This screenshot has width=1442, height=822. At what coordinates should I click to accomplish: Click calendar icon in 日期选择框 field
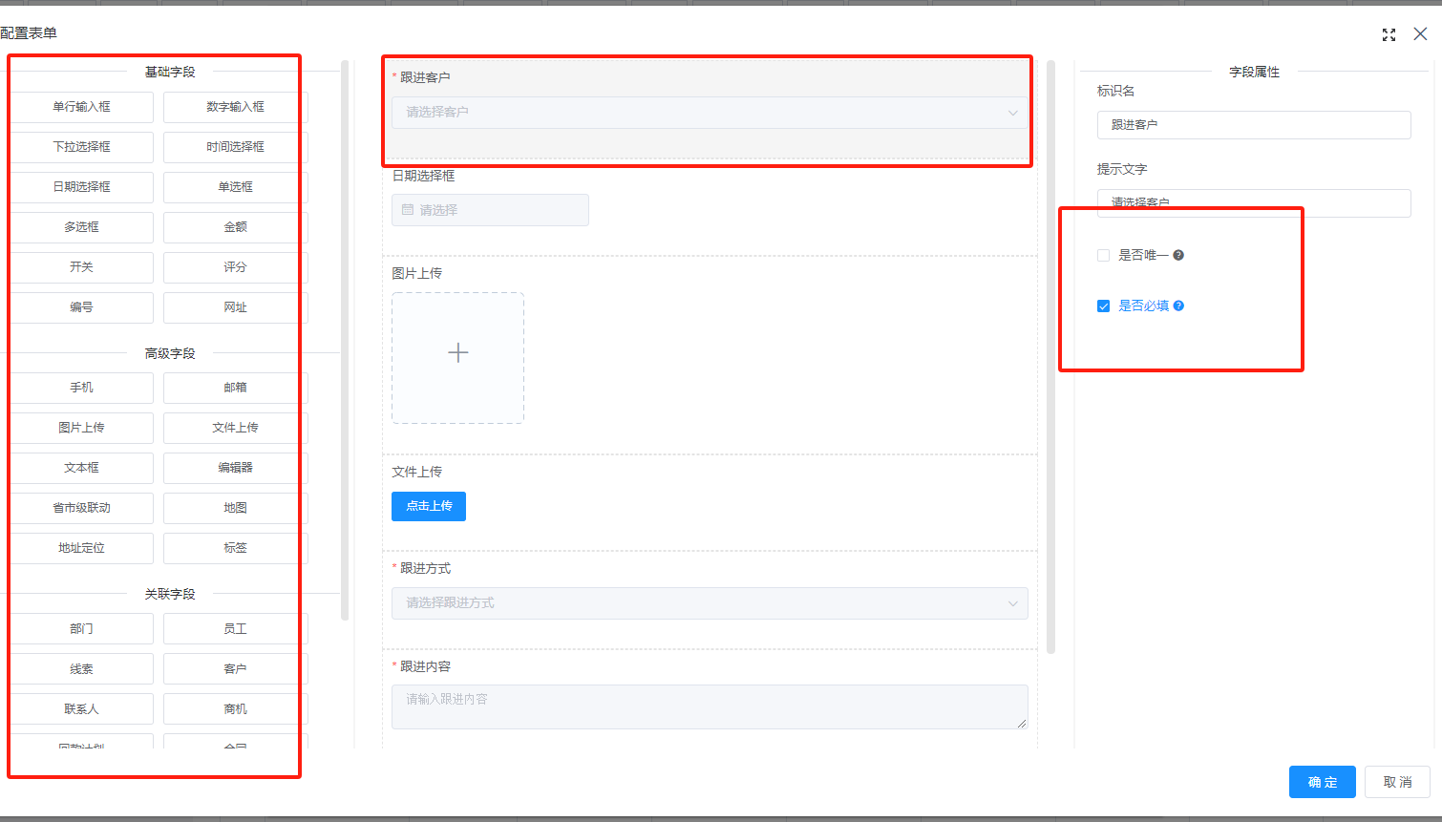408,210
